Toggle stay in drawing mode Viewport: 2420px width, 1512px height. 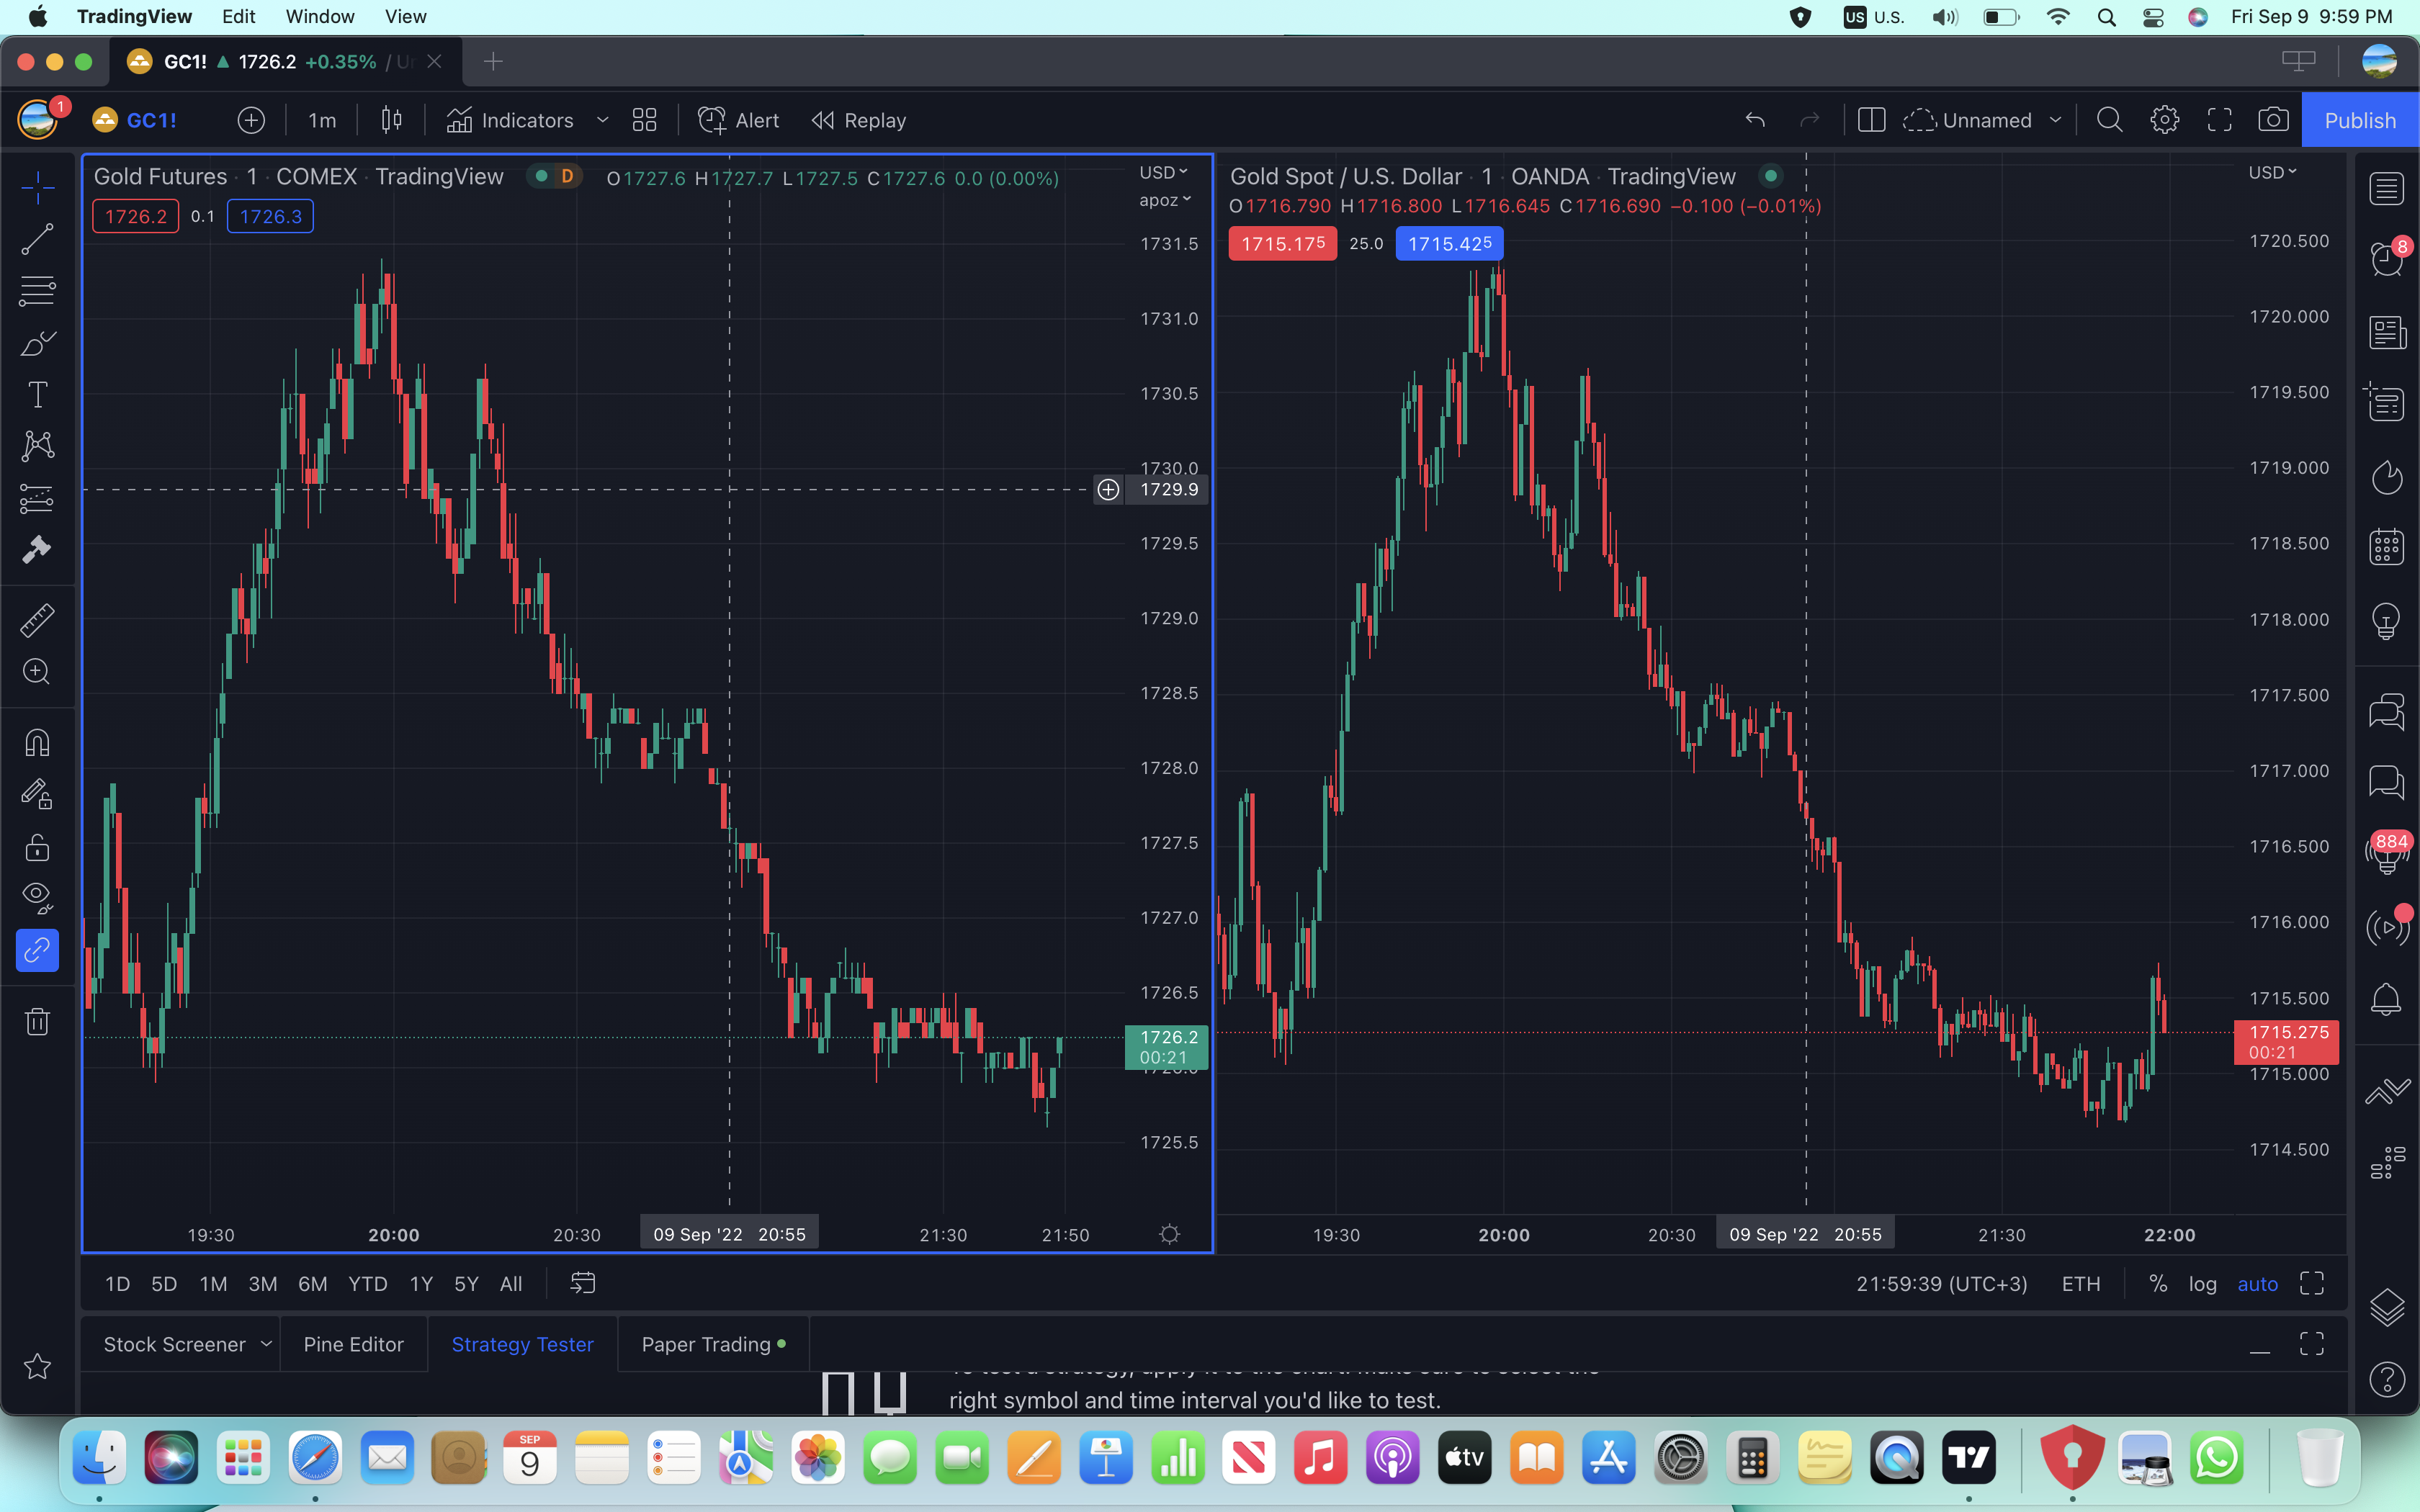[x=37, y=795]
